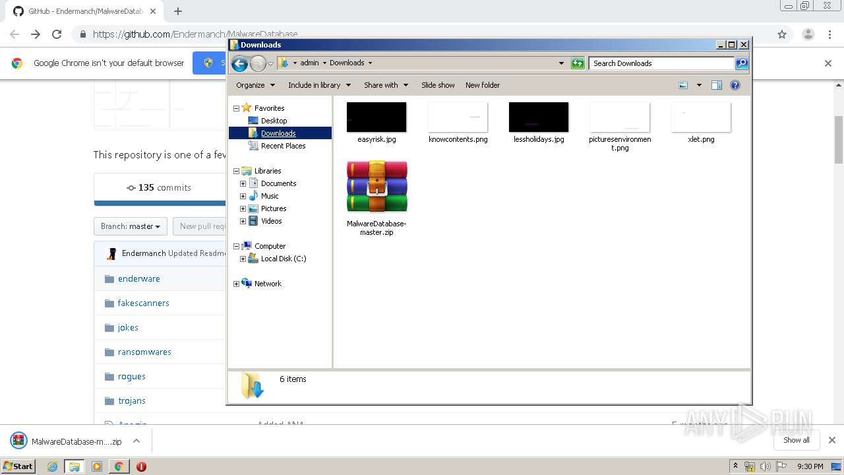Open the rogues folder link
Viewport: 844px width, 475px height.
tap(132, 376)
